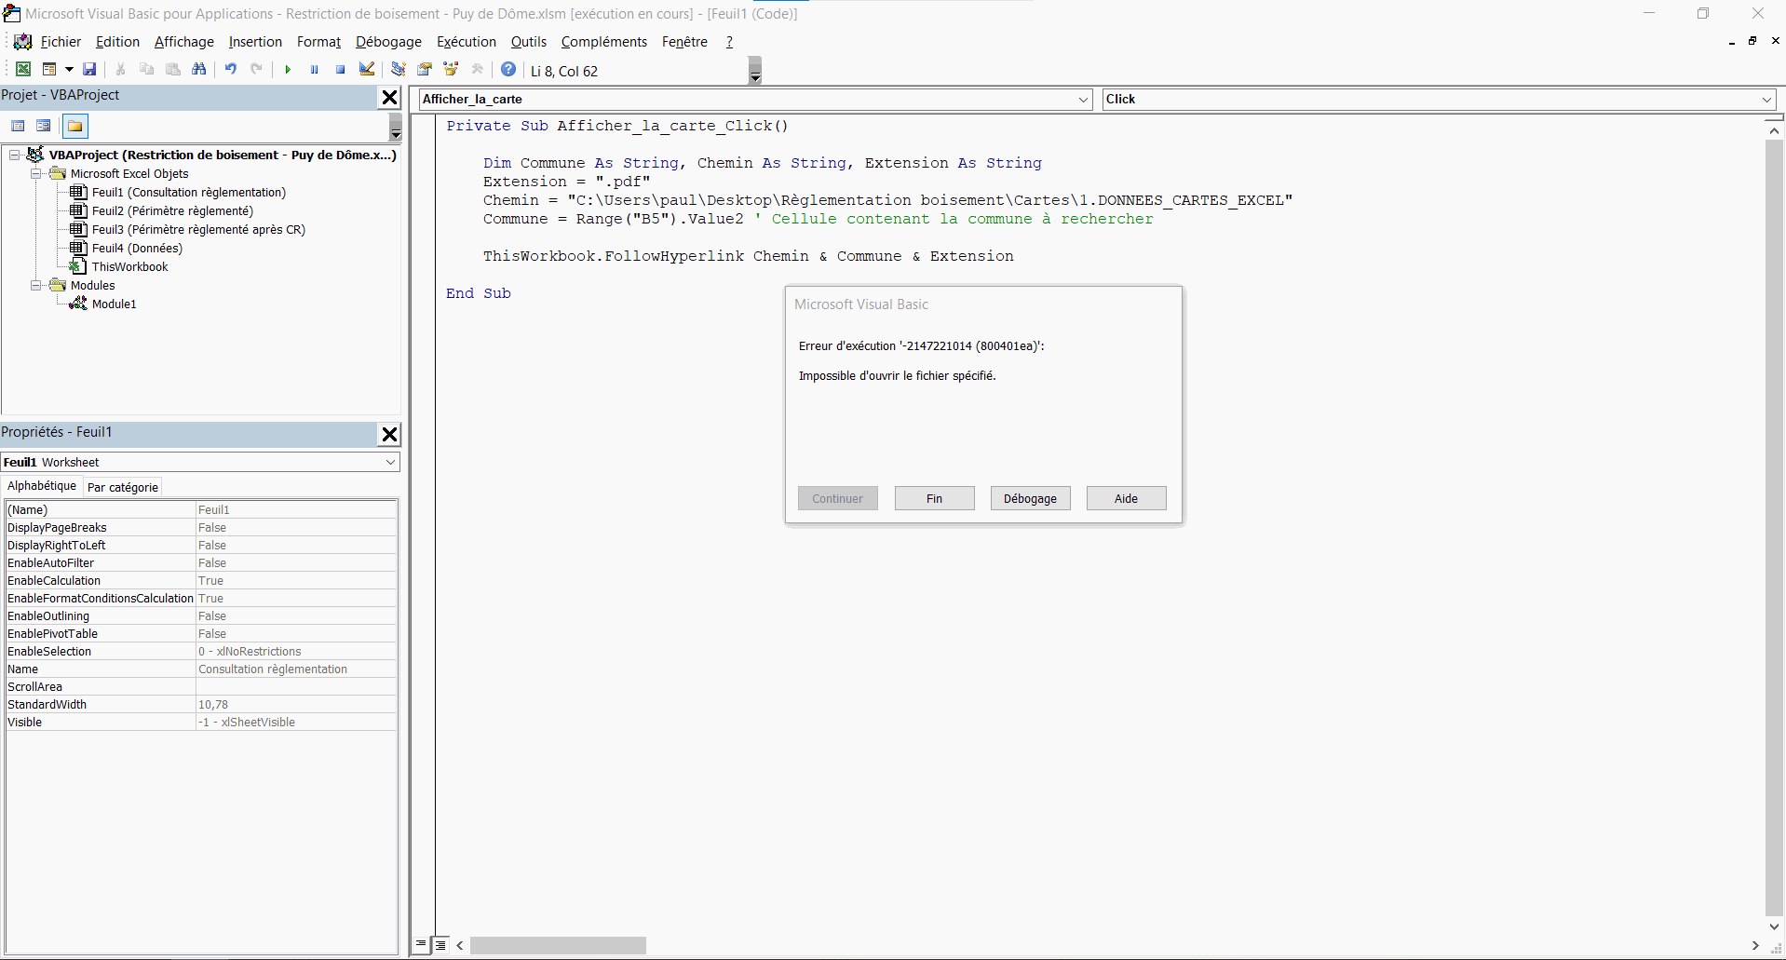Collapse the Modules folder node

(35, 286)
